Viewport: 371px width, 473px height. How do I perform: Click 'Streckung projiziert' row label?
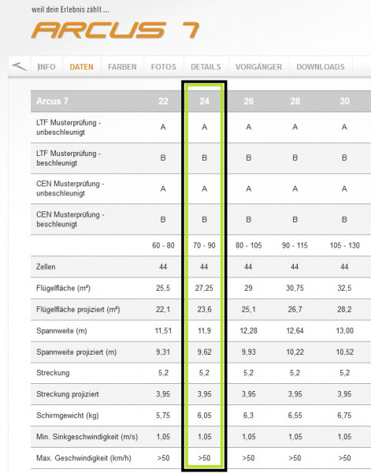pos(68,394)
